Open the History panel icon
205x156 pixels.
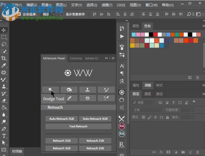(x=122, y=28)
